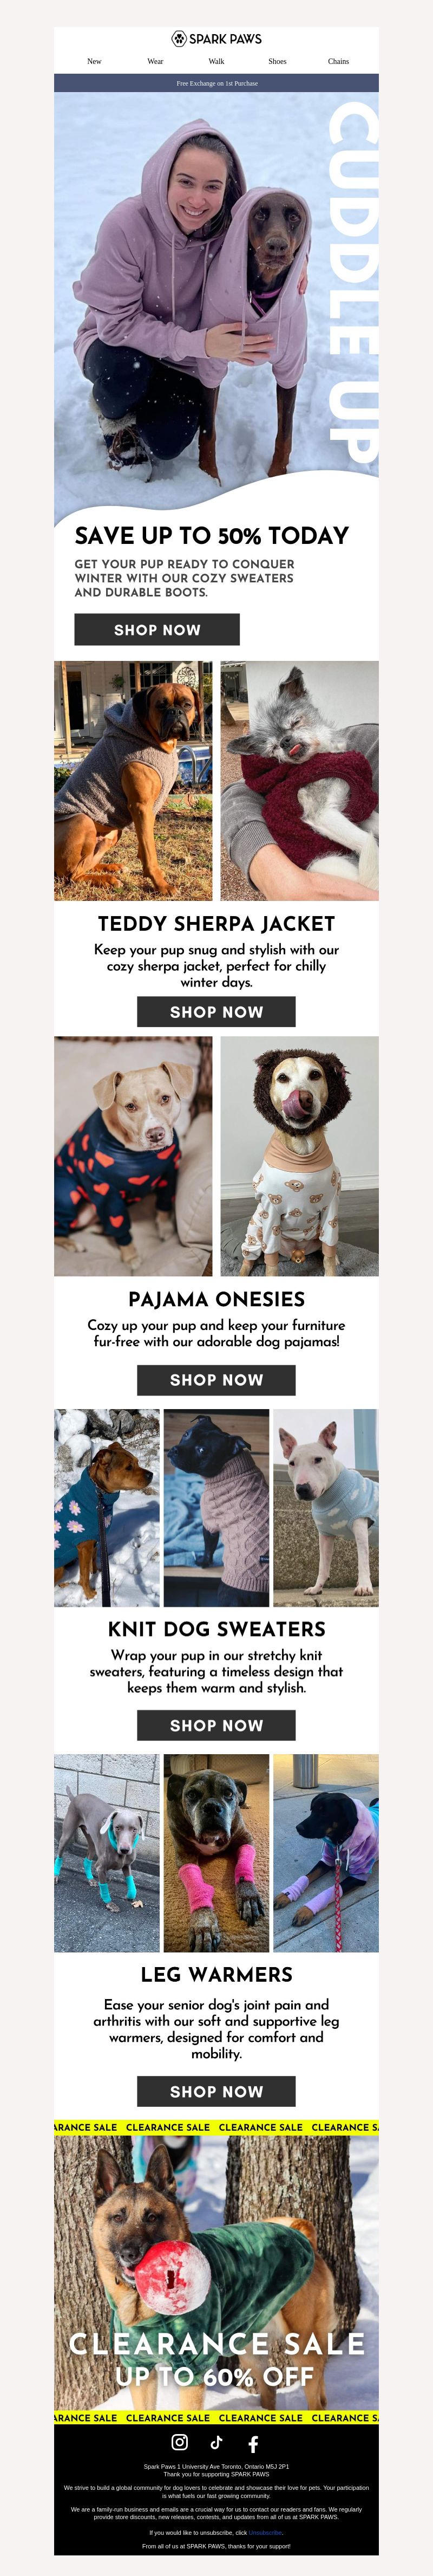Open the Wear menu item

[x=155, y=61]
